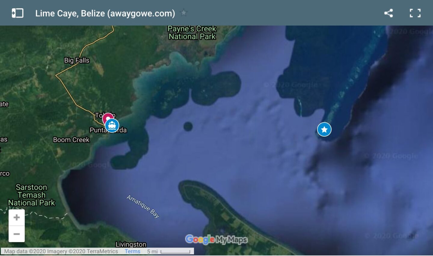
Task: Select Payne's Creek National Park label
Action: 192,33
